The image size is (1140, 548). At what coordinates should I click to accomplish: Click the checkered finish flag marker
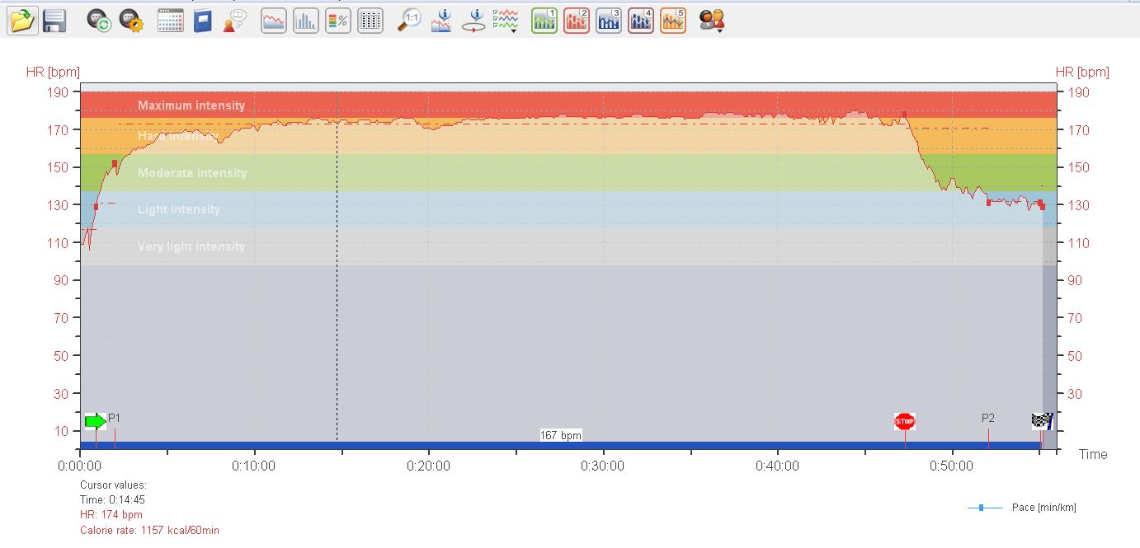pos(1043,421)
